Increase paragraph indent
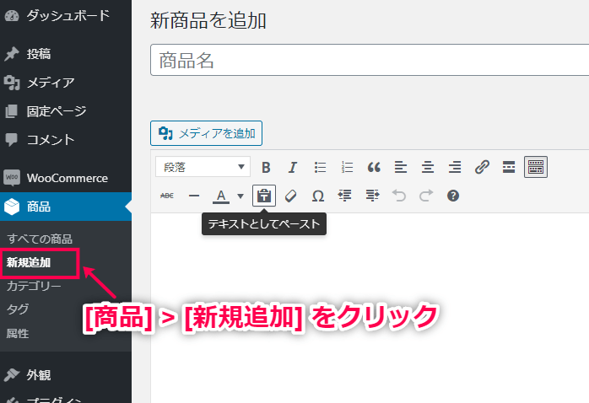Viewport: 589px width, 403px height. pyautogui.click(x=372, y=196)
